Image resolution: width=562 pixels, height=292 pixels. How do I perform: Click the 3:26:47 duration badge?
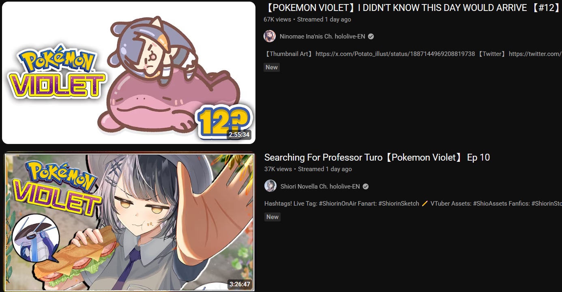click(240, 284)
